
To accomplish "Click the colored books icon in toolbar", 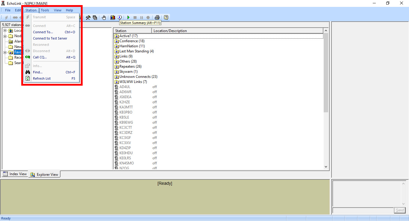I will 113,18.
